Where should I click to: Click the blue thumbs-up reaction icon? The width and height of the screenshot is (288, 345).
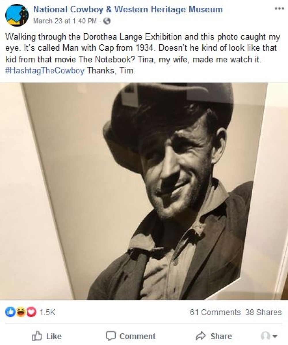[x=10, y=312]
